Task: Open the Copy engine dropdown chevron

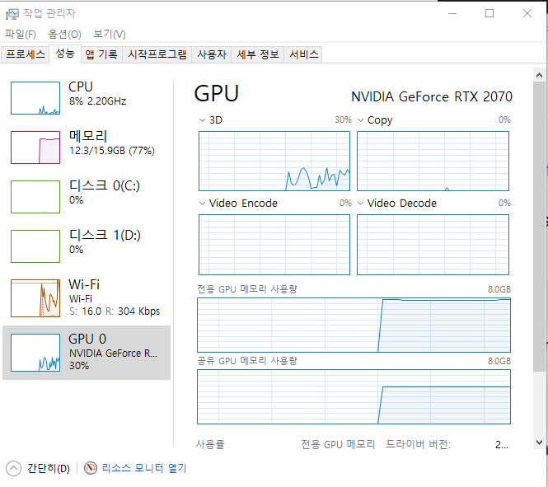Action: point(360,120)
